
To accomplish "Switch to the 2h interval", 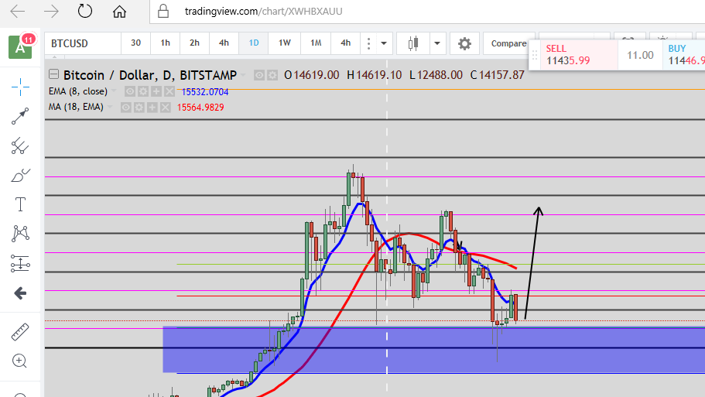I will [x=194, y=43].
